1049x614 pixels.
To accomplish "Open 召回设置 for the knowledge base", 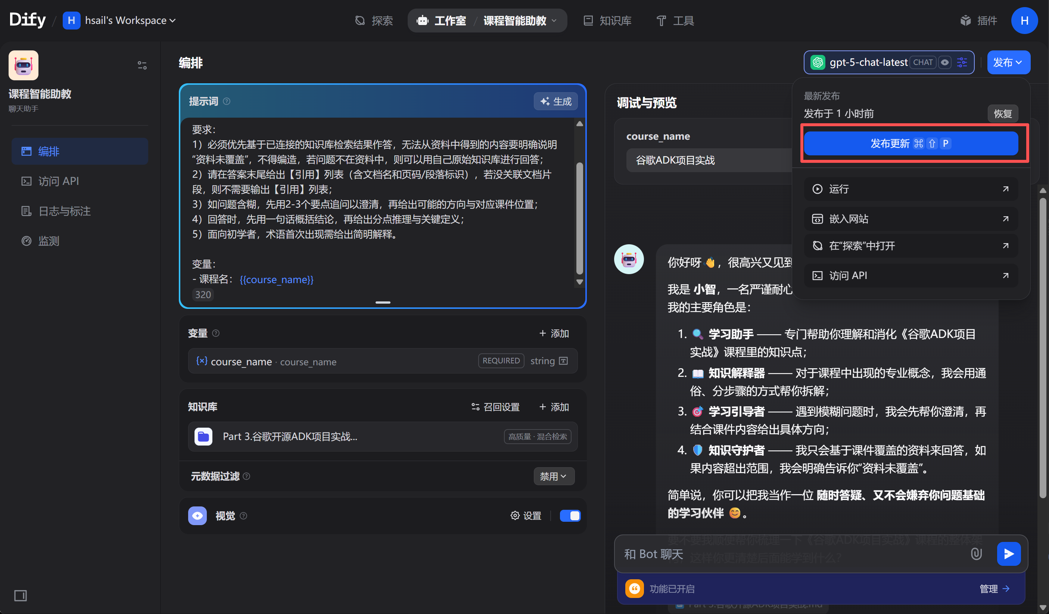I will [495, 407].
